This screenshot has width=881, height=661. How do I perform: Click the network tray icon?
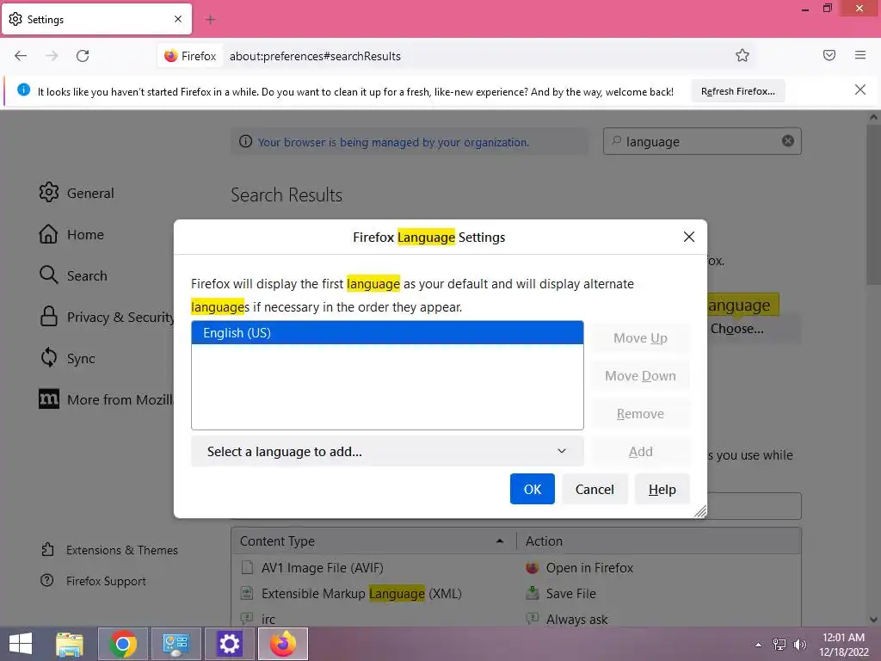tap(779, 645)
